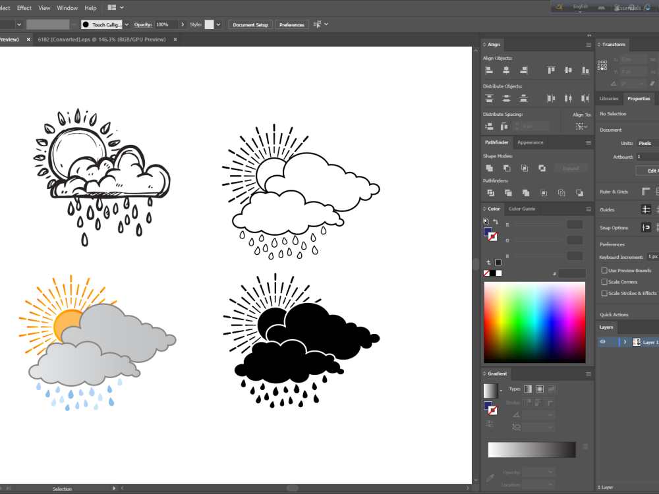Open Align To dropdown
Image resolution: width=659 pixels, height=494 pixels.
(x=582, y=126)
